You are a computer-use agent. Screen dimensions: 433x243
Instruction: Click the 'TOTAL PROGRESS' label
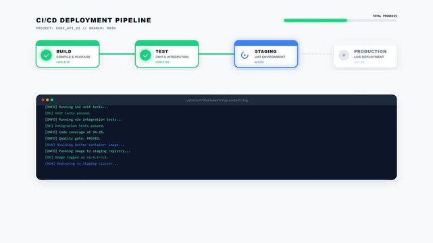coord(384,16)
